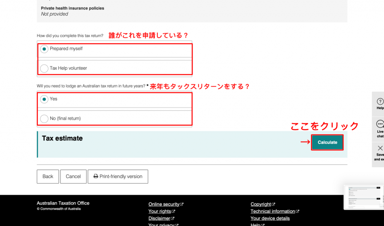Open Your device details link
Image resolution: width=384 pixels, height=226 pixels.
pos(270,219)
